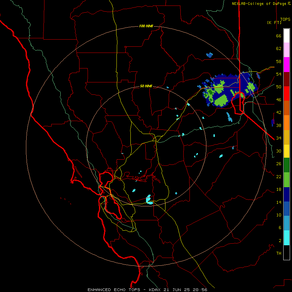Click the gold legend swatch
The height and width of the screenshot is (292, 292).
click(x=286, y=137)
